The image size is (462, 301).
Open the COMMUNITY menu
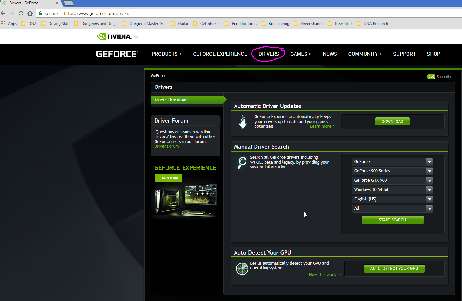(x=365, y=54)
